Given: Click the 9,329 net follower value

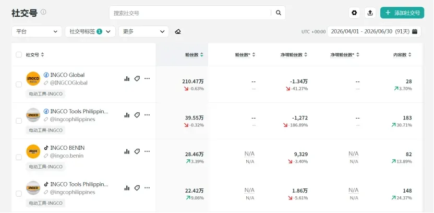Looking at the screenshot, I should click(301, 155).
